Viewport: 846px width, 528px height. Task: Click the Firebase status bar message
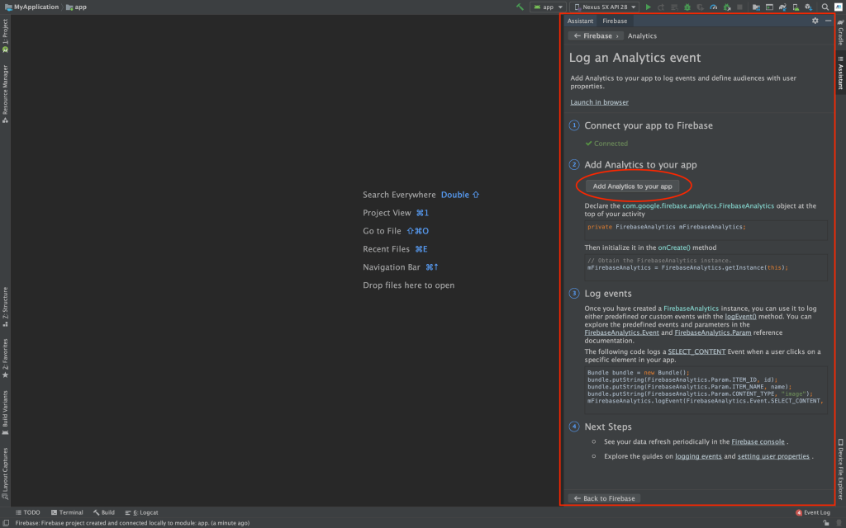click(x=132, y=522)
